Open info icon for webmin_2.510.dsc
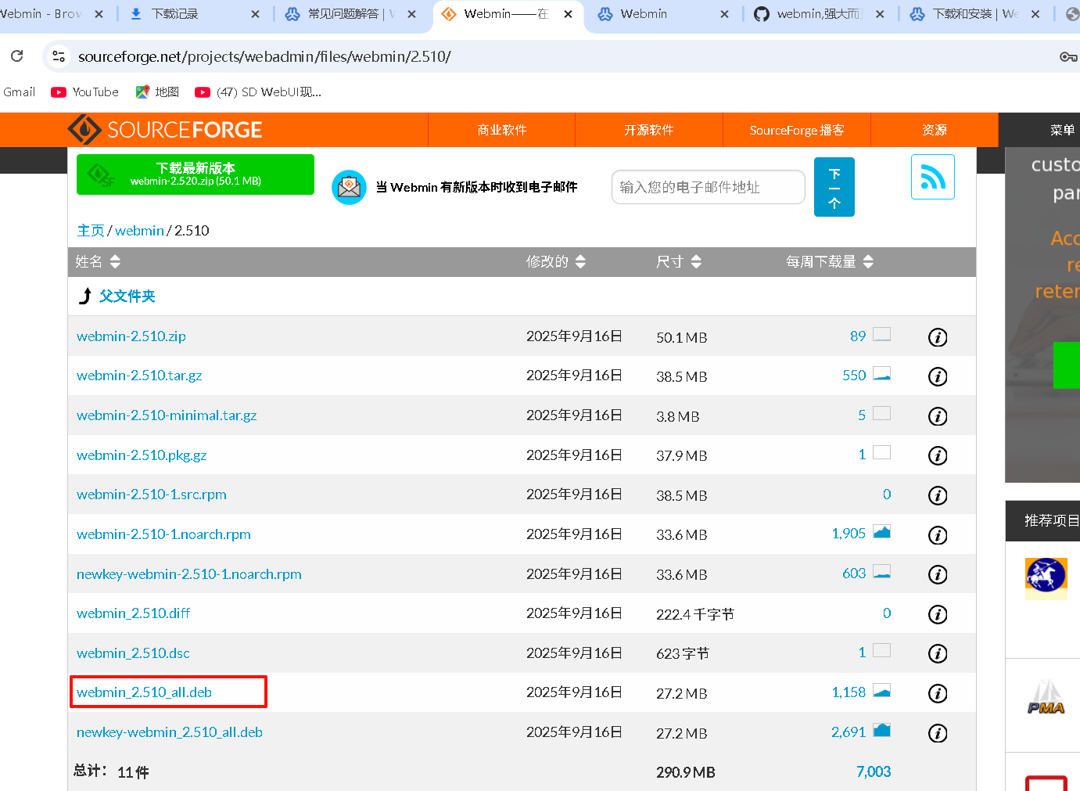This screenshot has height=791, width=1080. click(937, 653)
